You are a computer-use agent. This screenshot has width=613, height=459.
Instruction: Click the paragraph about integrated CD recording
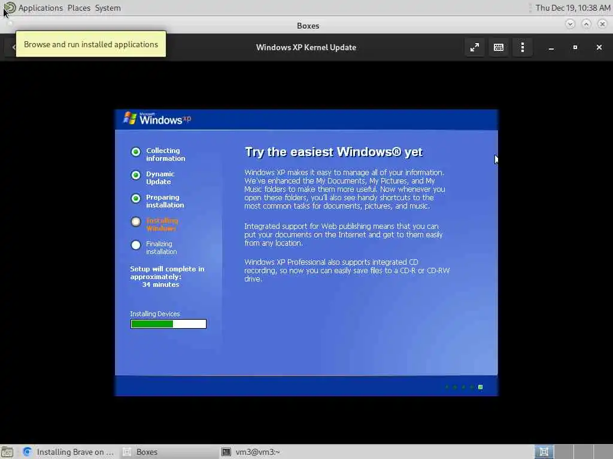click(x=347, y=271)
